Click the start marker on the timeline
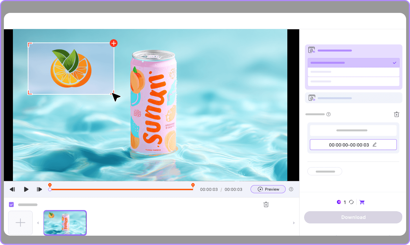This screenshot has width=410, height=245. click(x=50, y=185)
